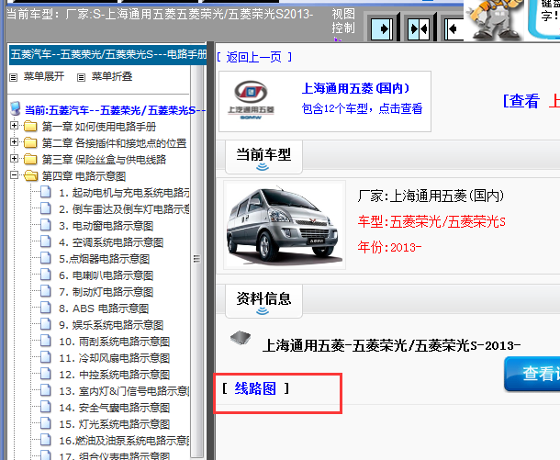Click the center-split view control icon
This screenshot has height=460, width=560.
[419, 28]
